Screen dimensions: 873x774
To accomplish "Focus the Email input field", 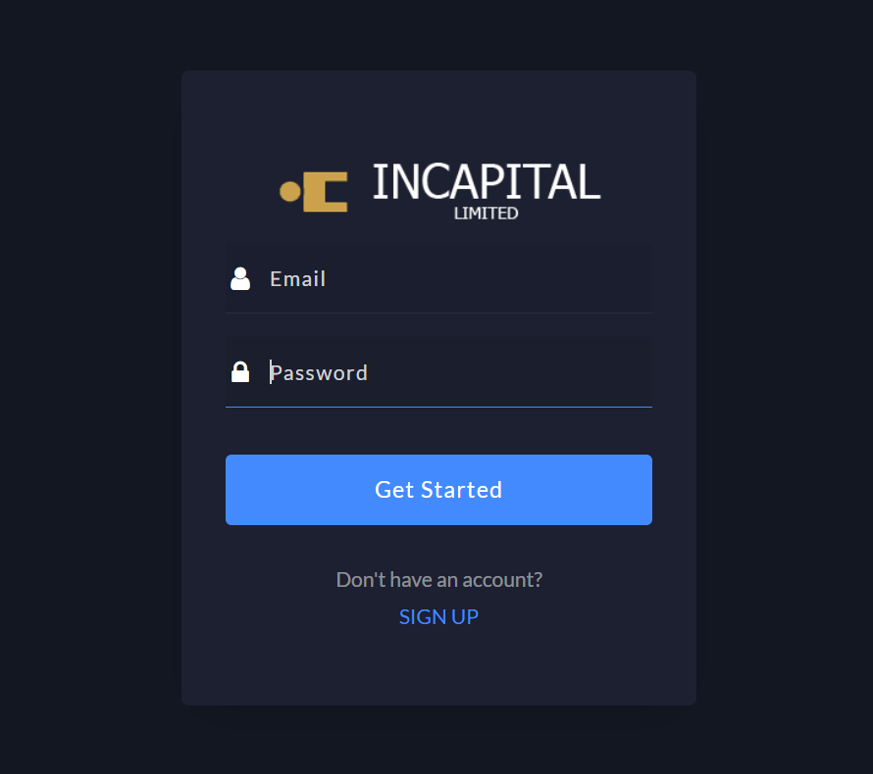I will (x=438, y=278).
